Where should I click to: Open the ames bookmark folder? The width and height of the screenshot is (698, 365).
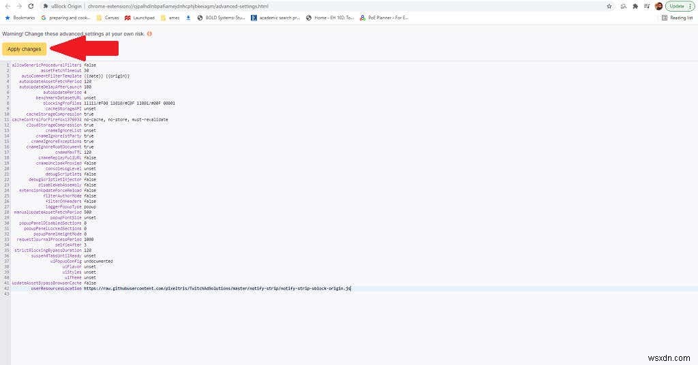[170, 18]
